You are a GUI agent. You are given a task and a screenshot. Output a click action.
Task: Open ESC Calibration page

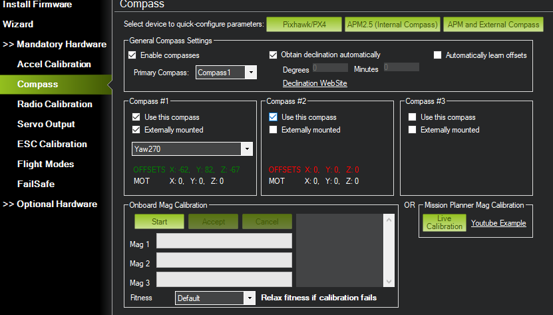tap(52, 144)
